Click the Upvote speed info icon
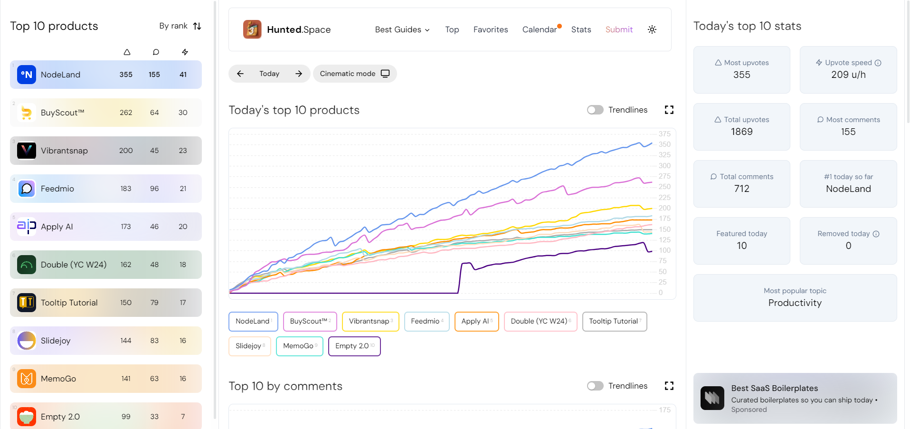This screenshot has height=429, width=910. (x=878, y=63)
